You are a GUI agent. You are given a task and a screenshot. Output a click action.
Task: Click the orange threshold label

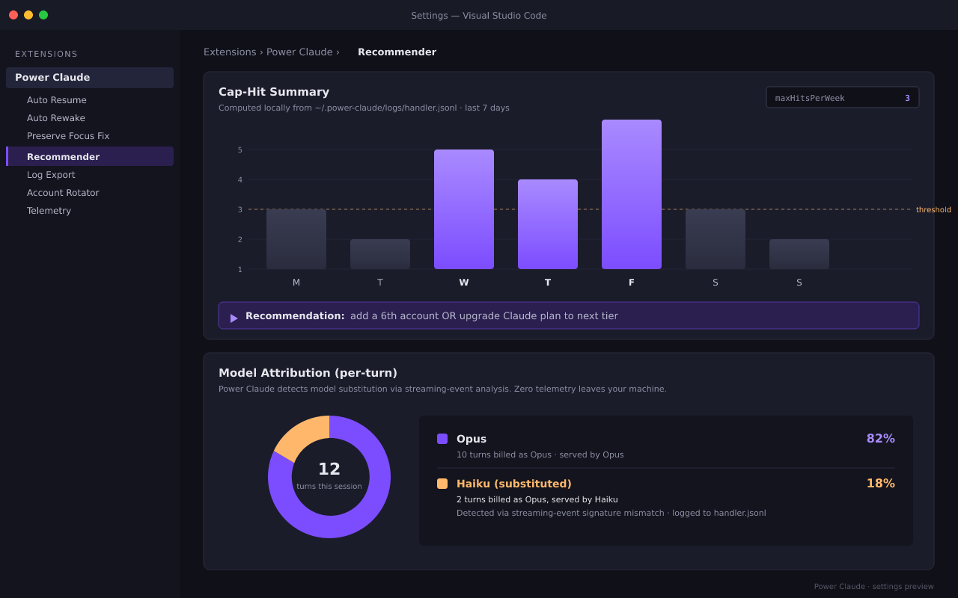933,210
